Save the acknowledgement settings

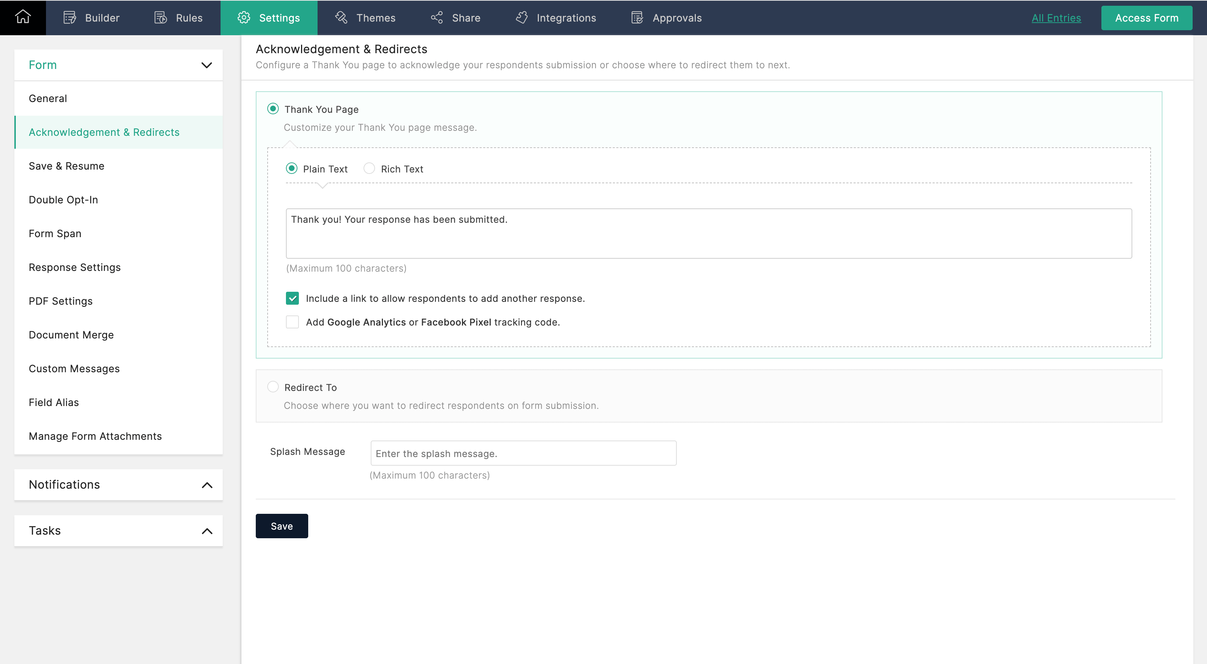tap(282, 526)
